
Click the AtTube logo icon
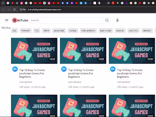point(15,20)
